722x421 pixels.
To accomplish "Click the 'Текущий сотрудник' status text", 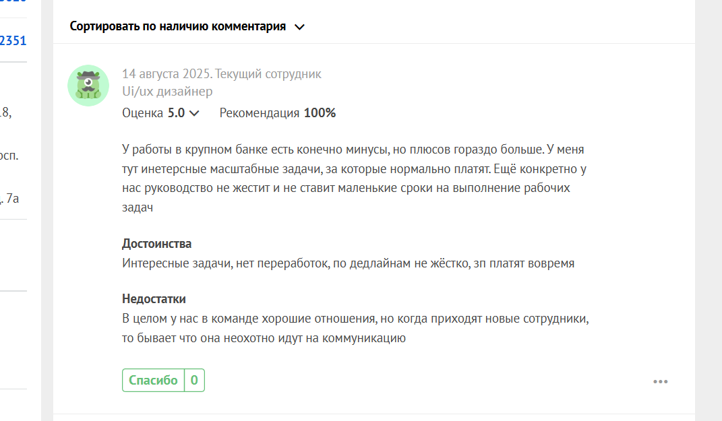I will click(268, 73).
